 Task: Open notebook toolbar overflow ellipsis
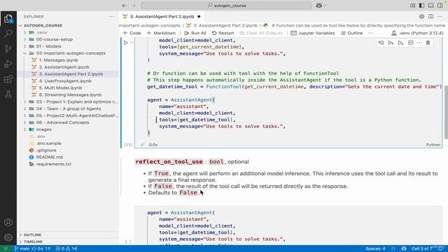(x=371, y=33)
